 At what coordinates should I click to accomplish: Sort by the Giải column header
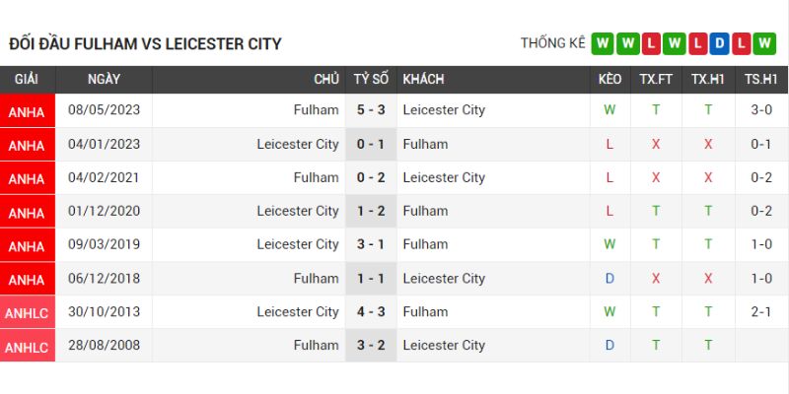pyautogui.click(x=27, y=79)
